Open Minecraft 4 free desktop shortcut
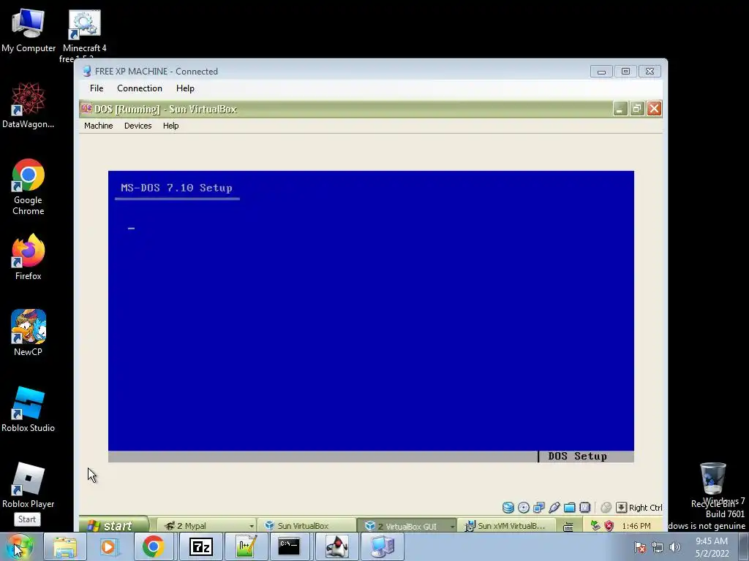This screenshot has height=561, width=749. [85, 35]
